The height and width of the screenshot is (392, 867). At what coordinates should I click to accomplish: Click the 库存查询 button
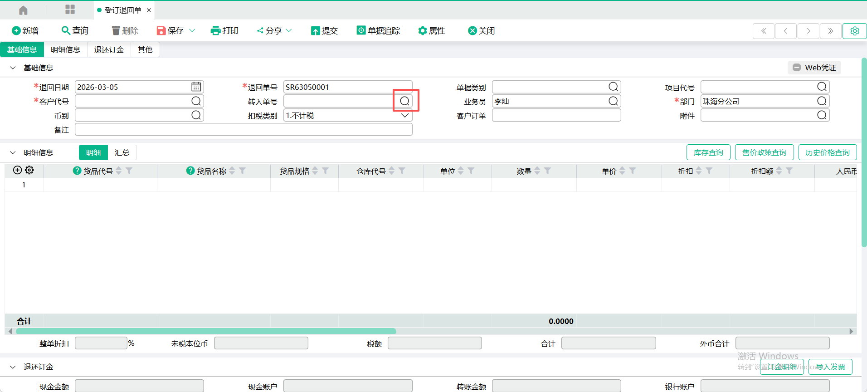(708, 153)
